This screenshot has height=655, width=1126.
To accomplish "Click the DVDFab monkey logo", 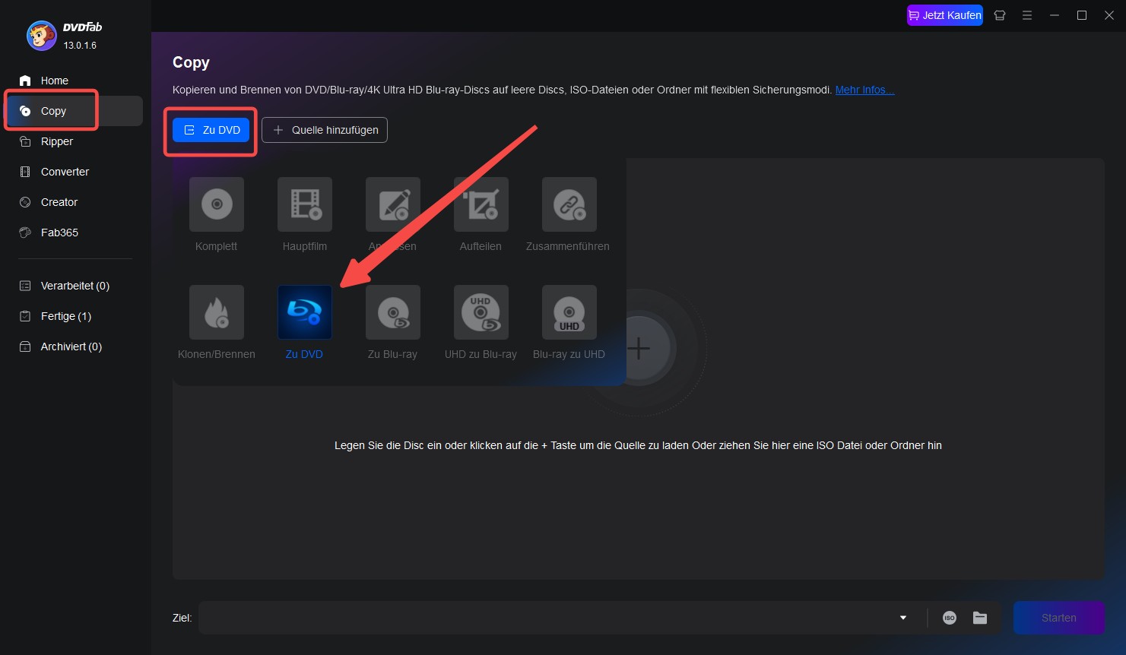I will (41, 36).
